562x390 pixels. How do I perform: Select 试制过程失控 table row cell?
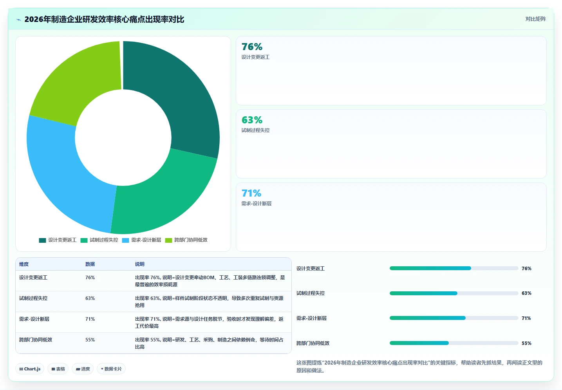33,298
